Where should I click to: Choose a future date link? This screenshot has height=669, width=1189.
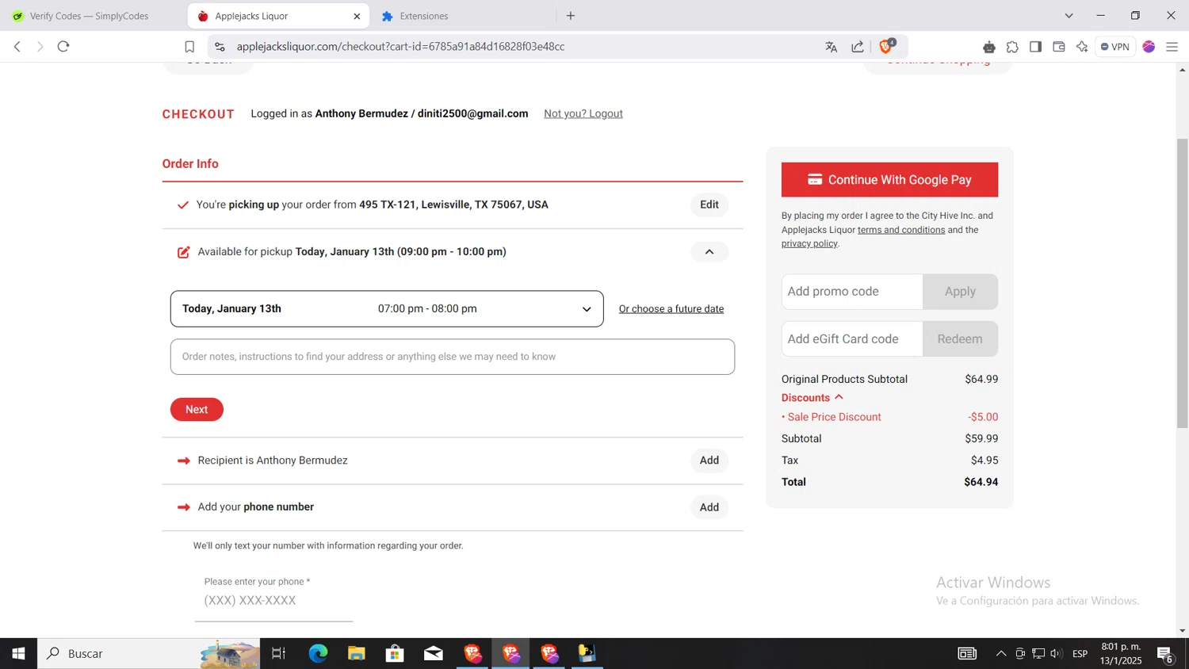pyautogui.click(x=671, y=309)
